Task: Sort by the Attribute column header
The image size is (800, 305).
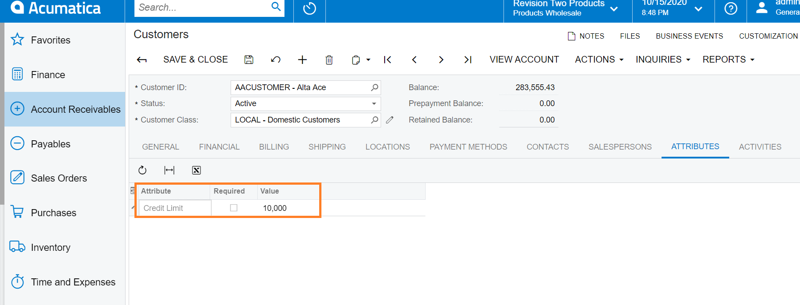Action: (x=173, y=191)
